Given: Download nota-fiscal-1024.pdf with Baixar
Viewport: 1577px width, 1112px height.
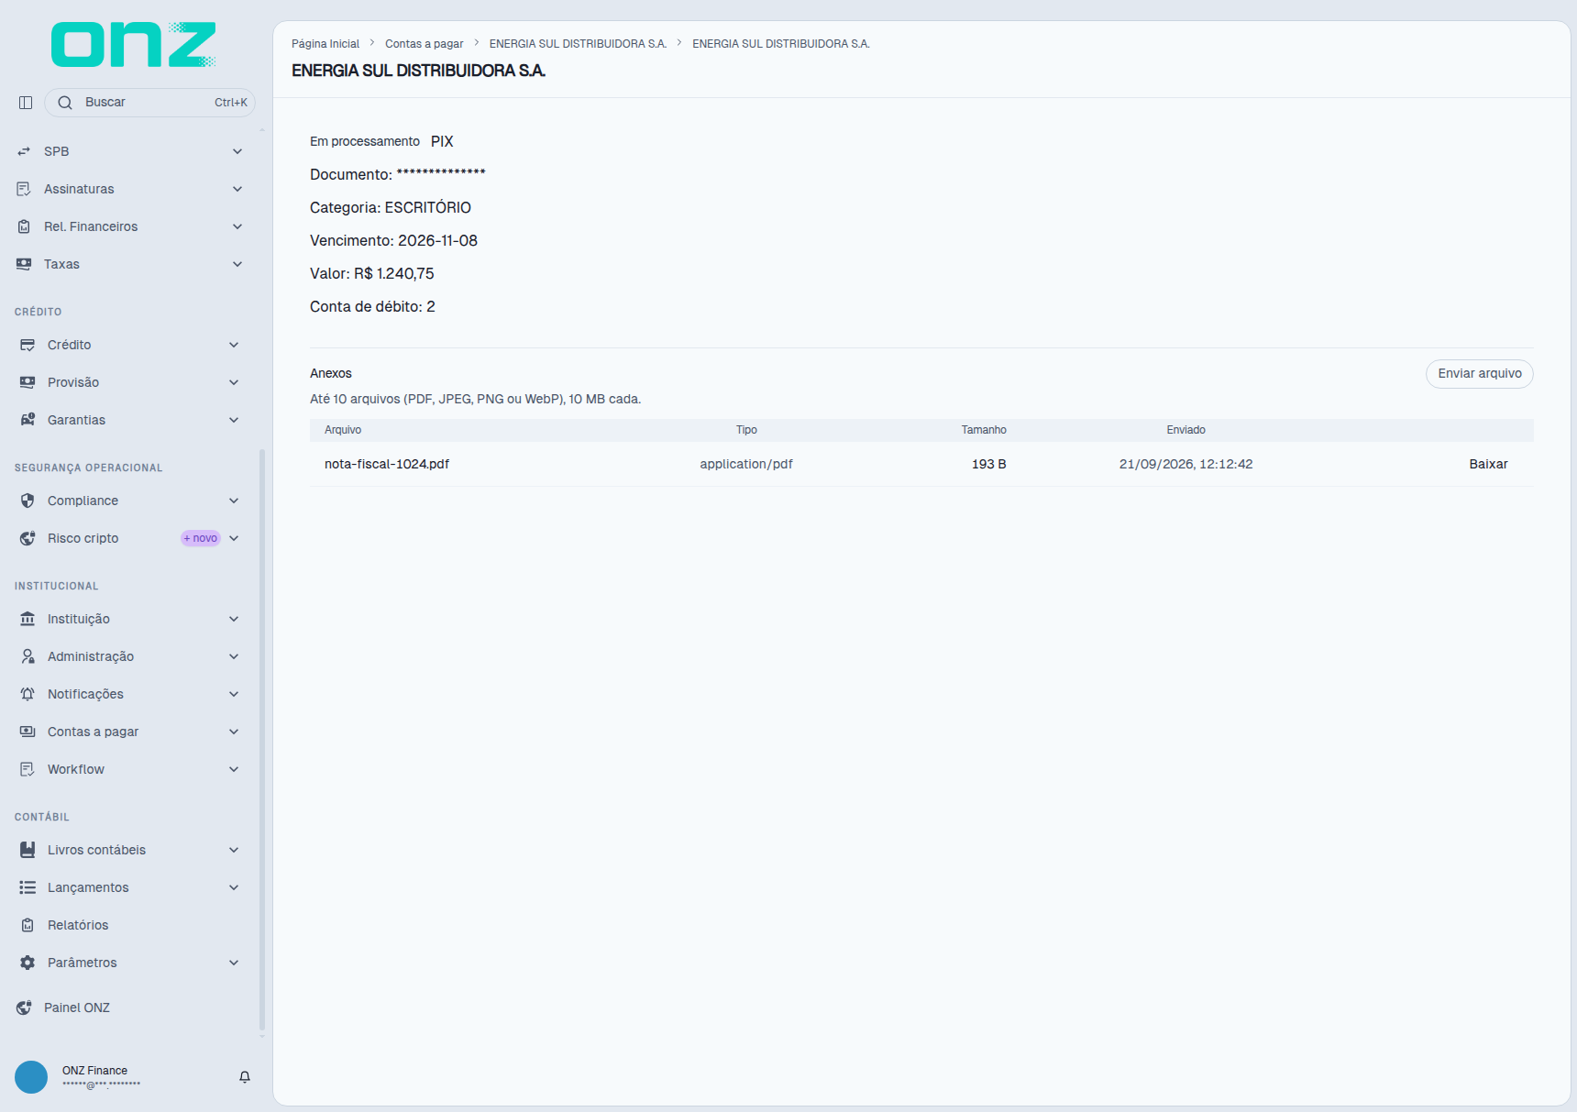Looking at the screenshot, I should click(x=1488, y=464).
